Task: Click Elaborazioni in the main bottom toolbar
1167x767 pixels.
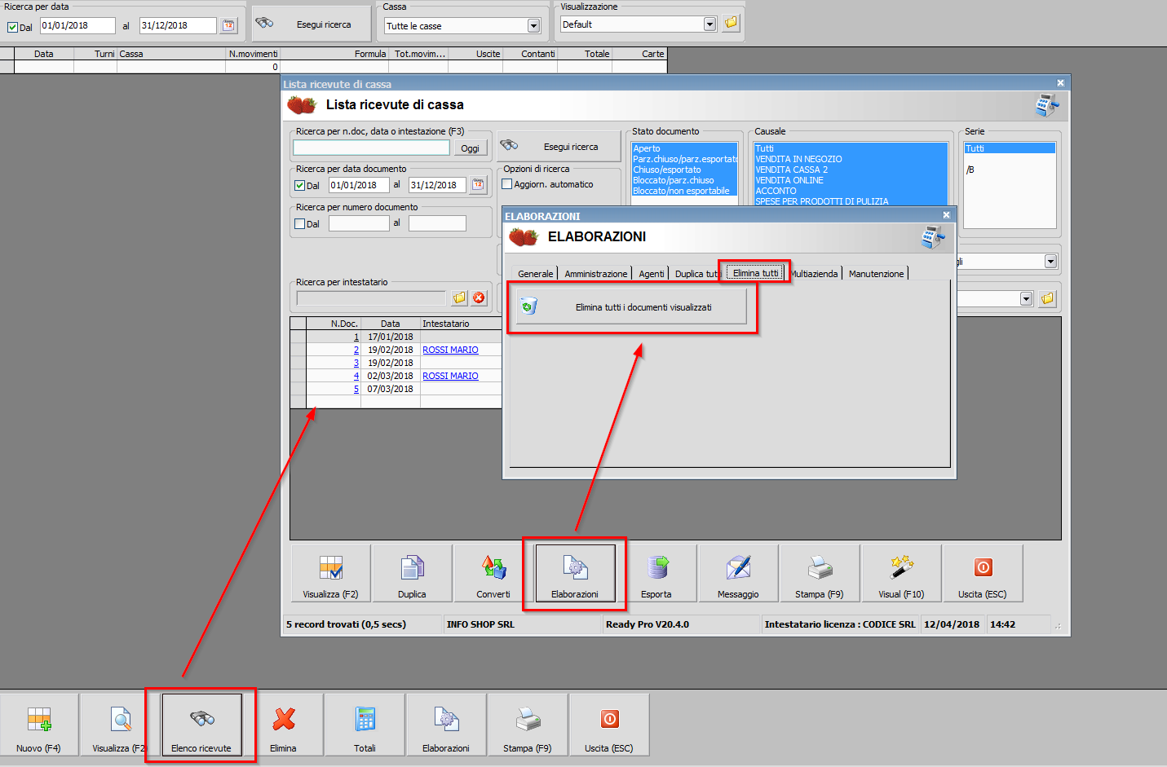Action: click(x=446, y=725)
